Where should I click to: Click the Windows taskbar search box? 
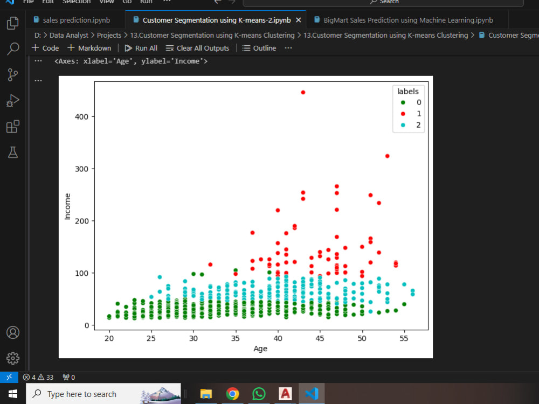tap(103, 394)
